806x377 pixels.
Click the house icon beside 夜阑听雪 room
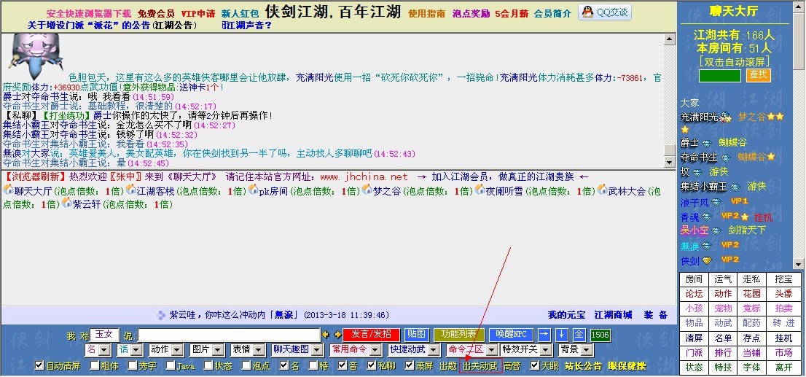pos(480,190)
